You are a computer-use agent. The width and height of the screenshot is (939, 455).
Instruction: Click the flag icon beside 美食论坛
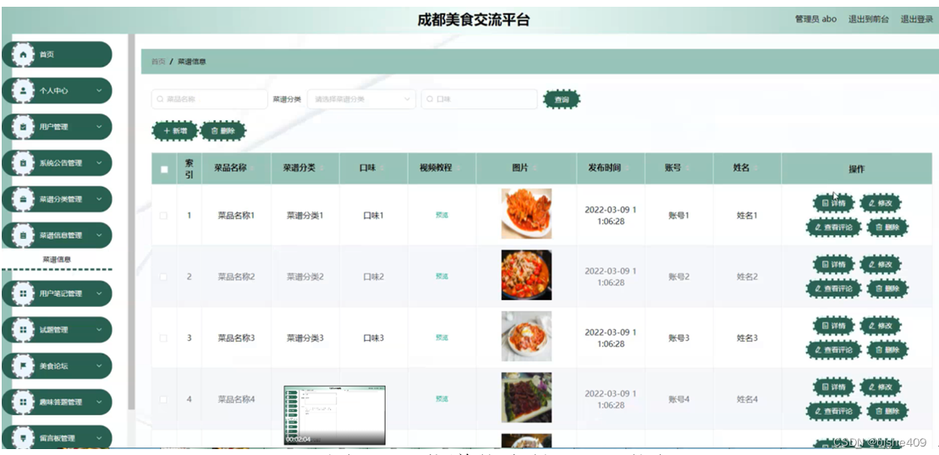tap(23, 366)
